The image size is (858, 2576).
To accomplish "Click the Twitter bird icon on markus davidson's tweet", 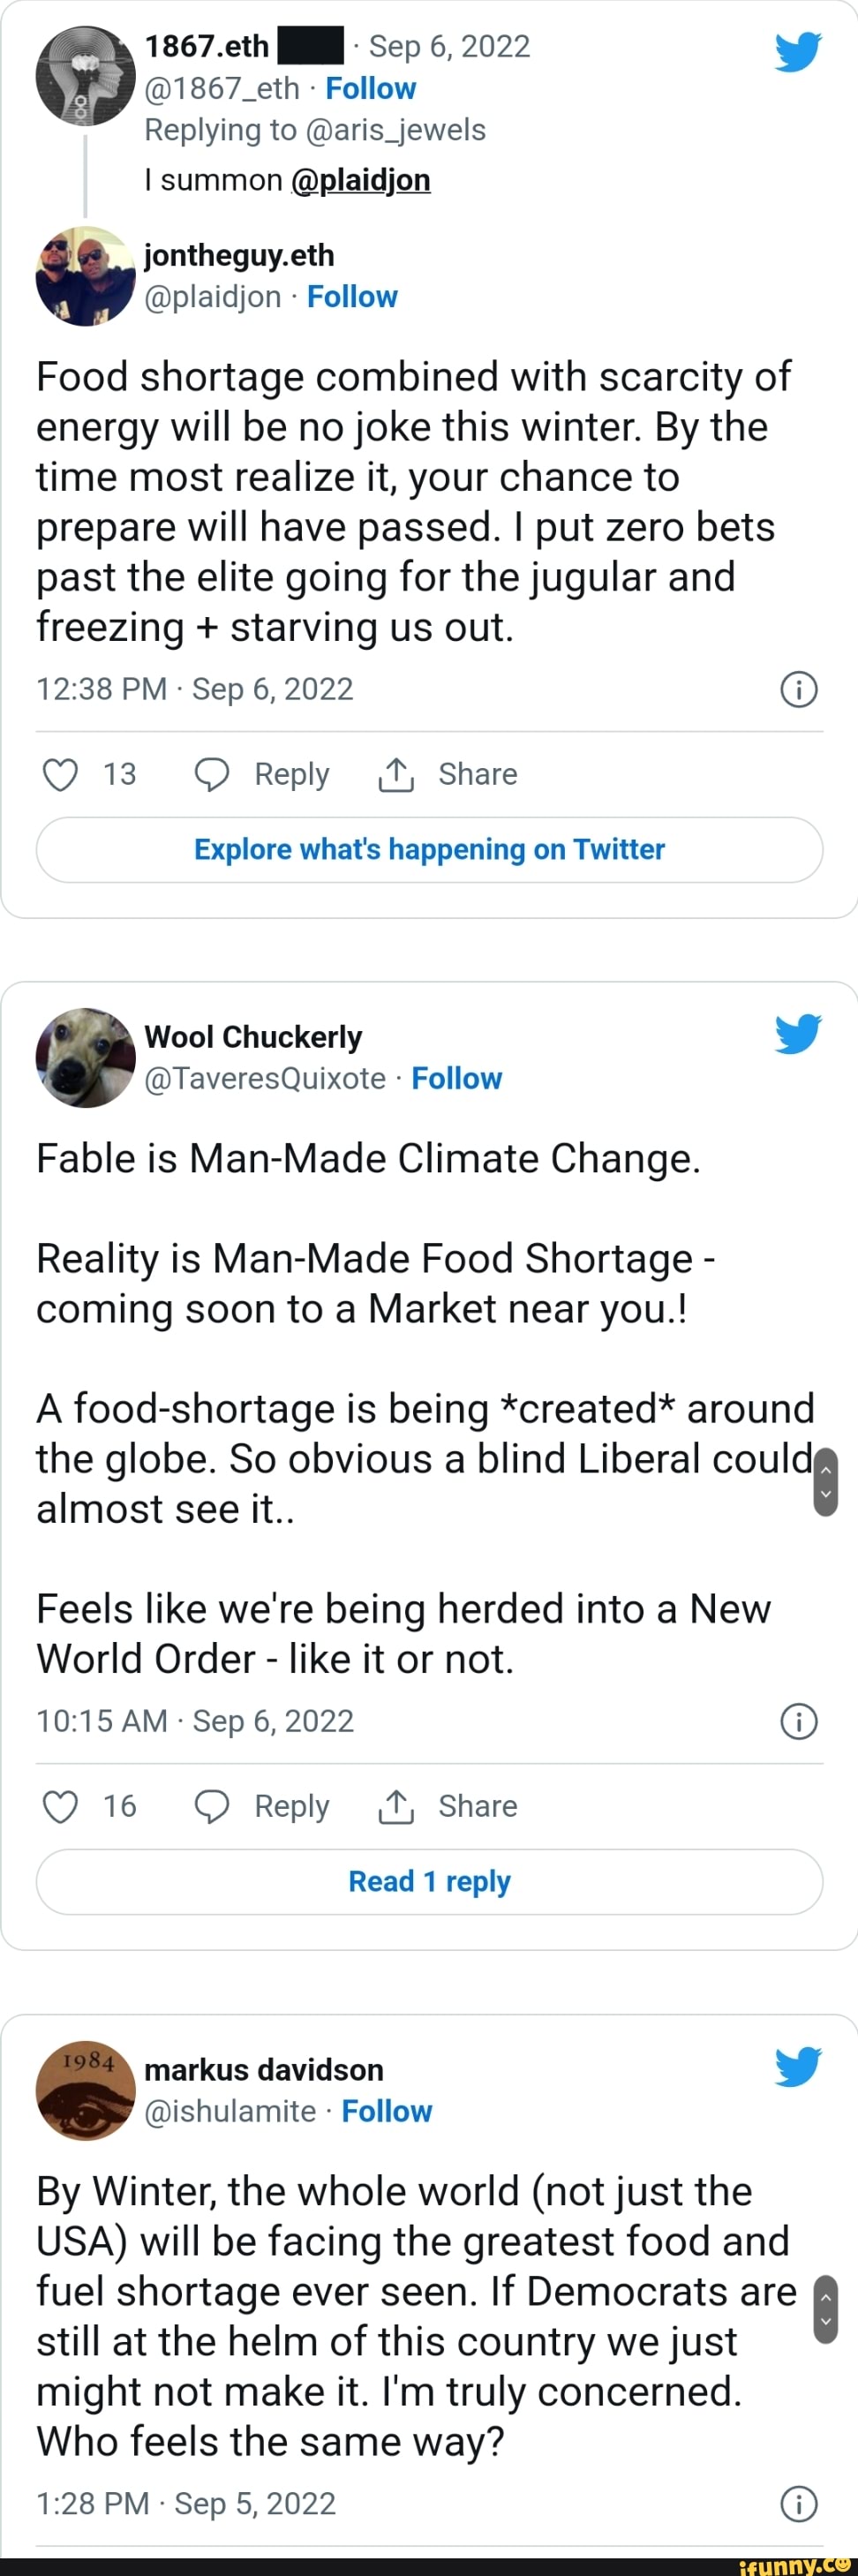I will pyautogui.click(x=797, y=2066).
